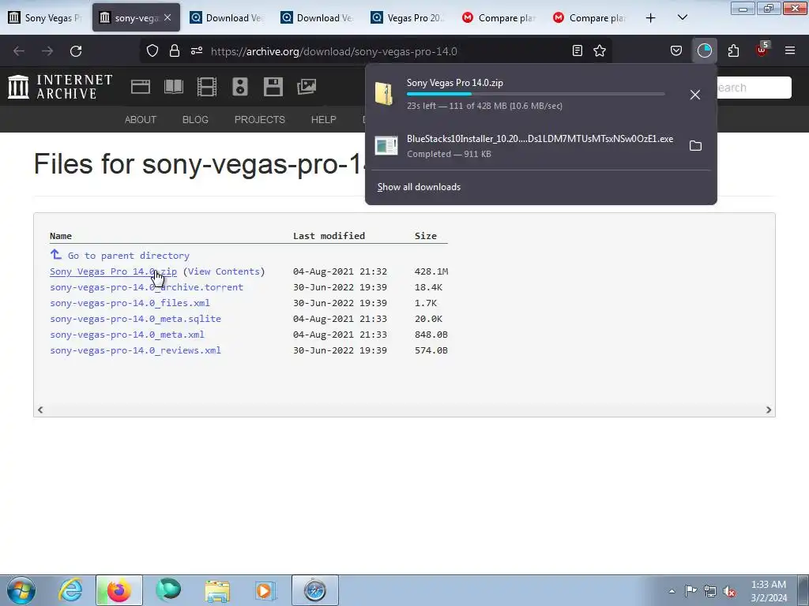
Task: Toggle reader view icon
Action: pos(578,50)
